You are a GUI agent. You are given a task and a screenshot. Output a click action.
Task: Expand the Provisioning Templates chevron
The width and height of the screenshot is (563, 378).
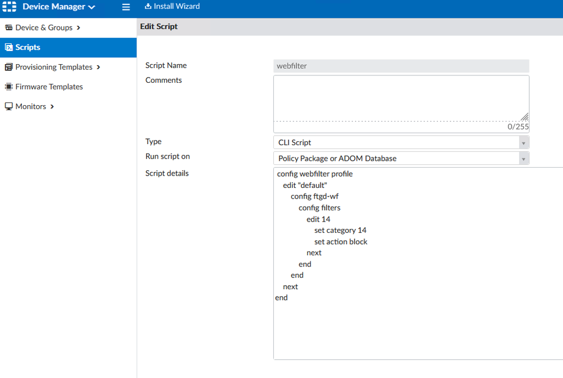coord(99,67)
